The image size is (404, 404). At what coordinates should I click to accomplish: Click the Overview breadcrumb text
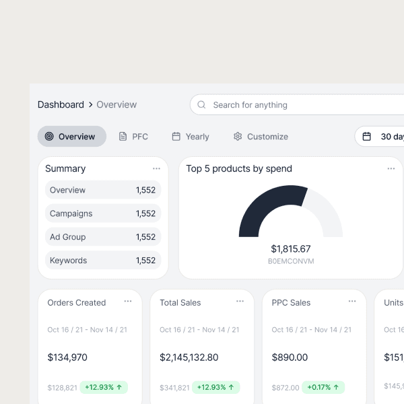[x=116, y=104]
